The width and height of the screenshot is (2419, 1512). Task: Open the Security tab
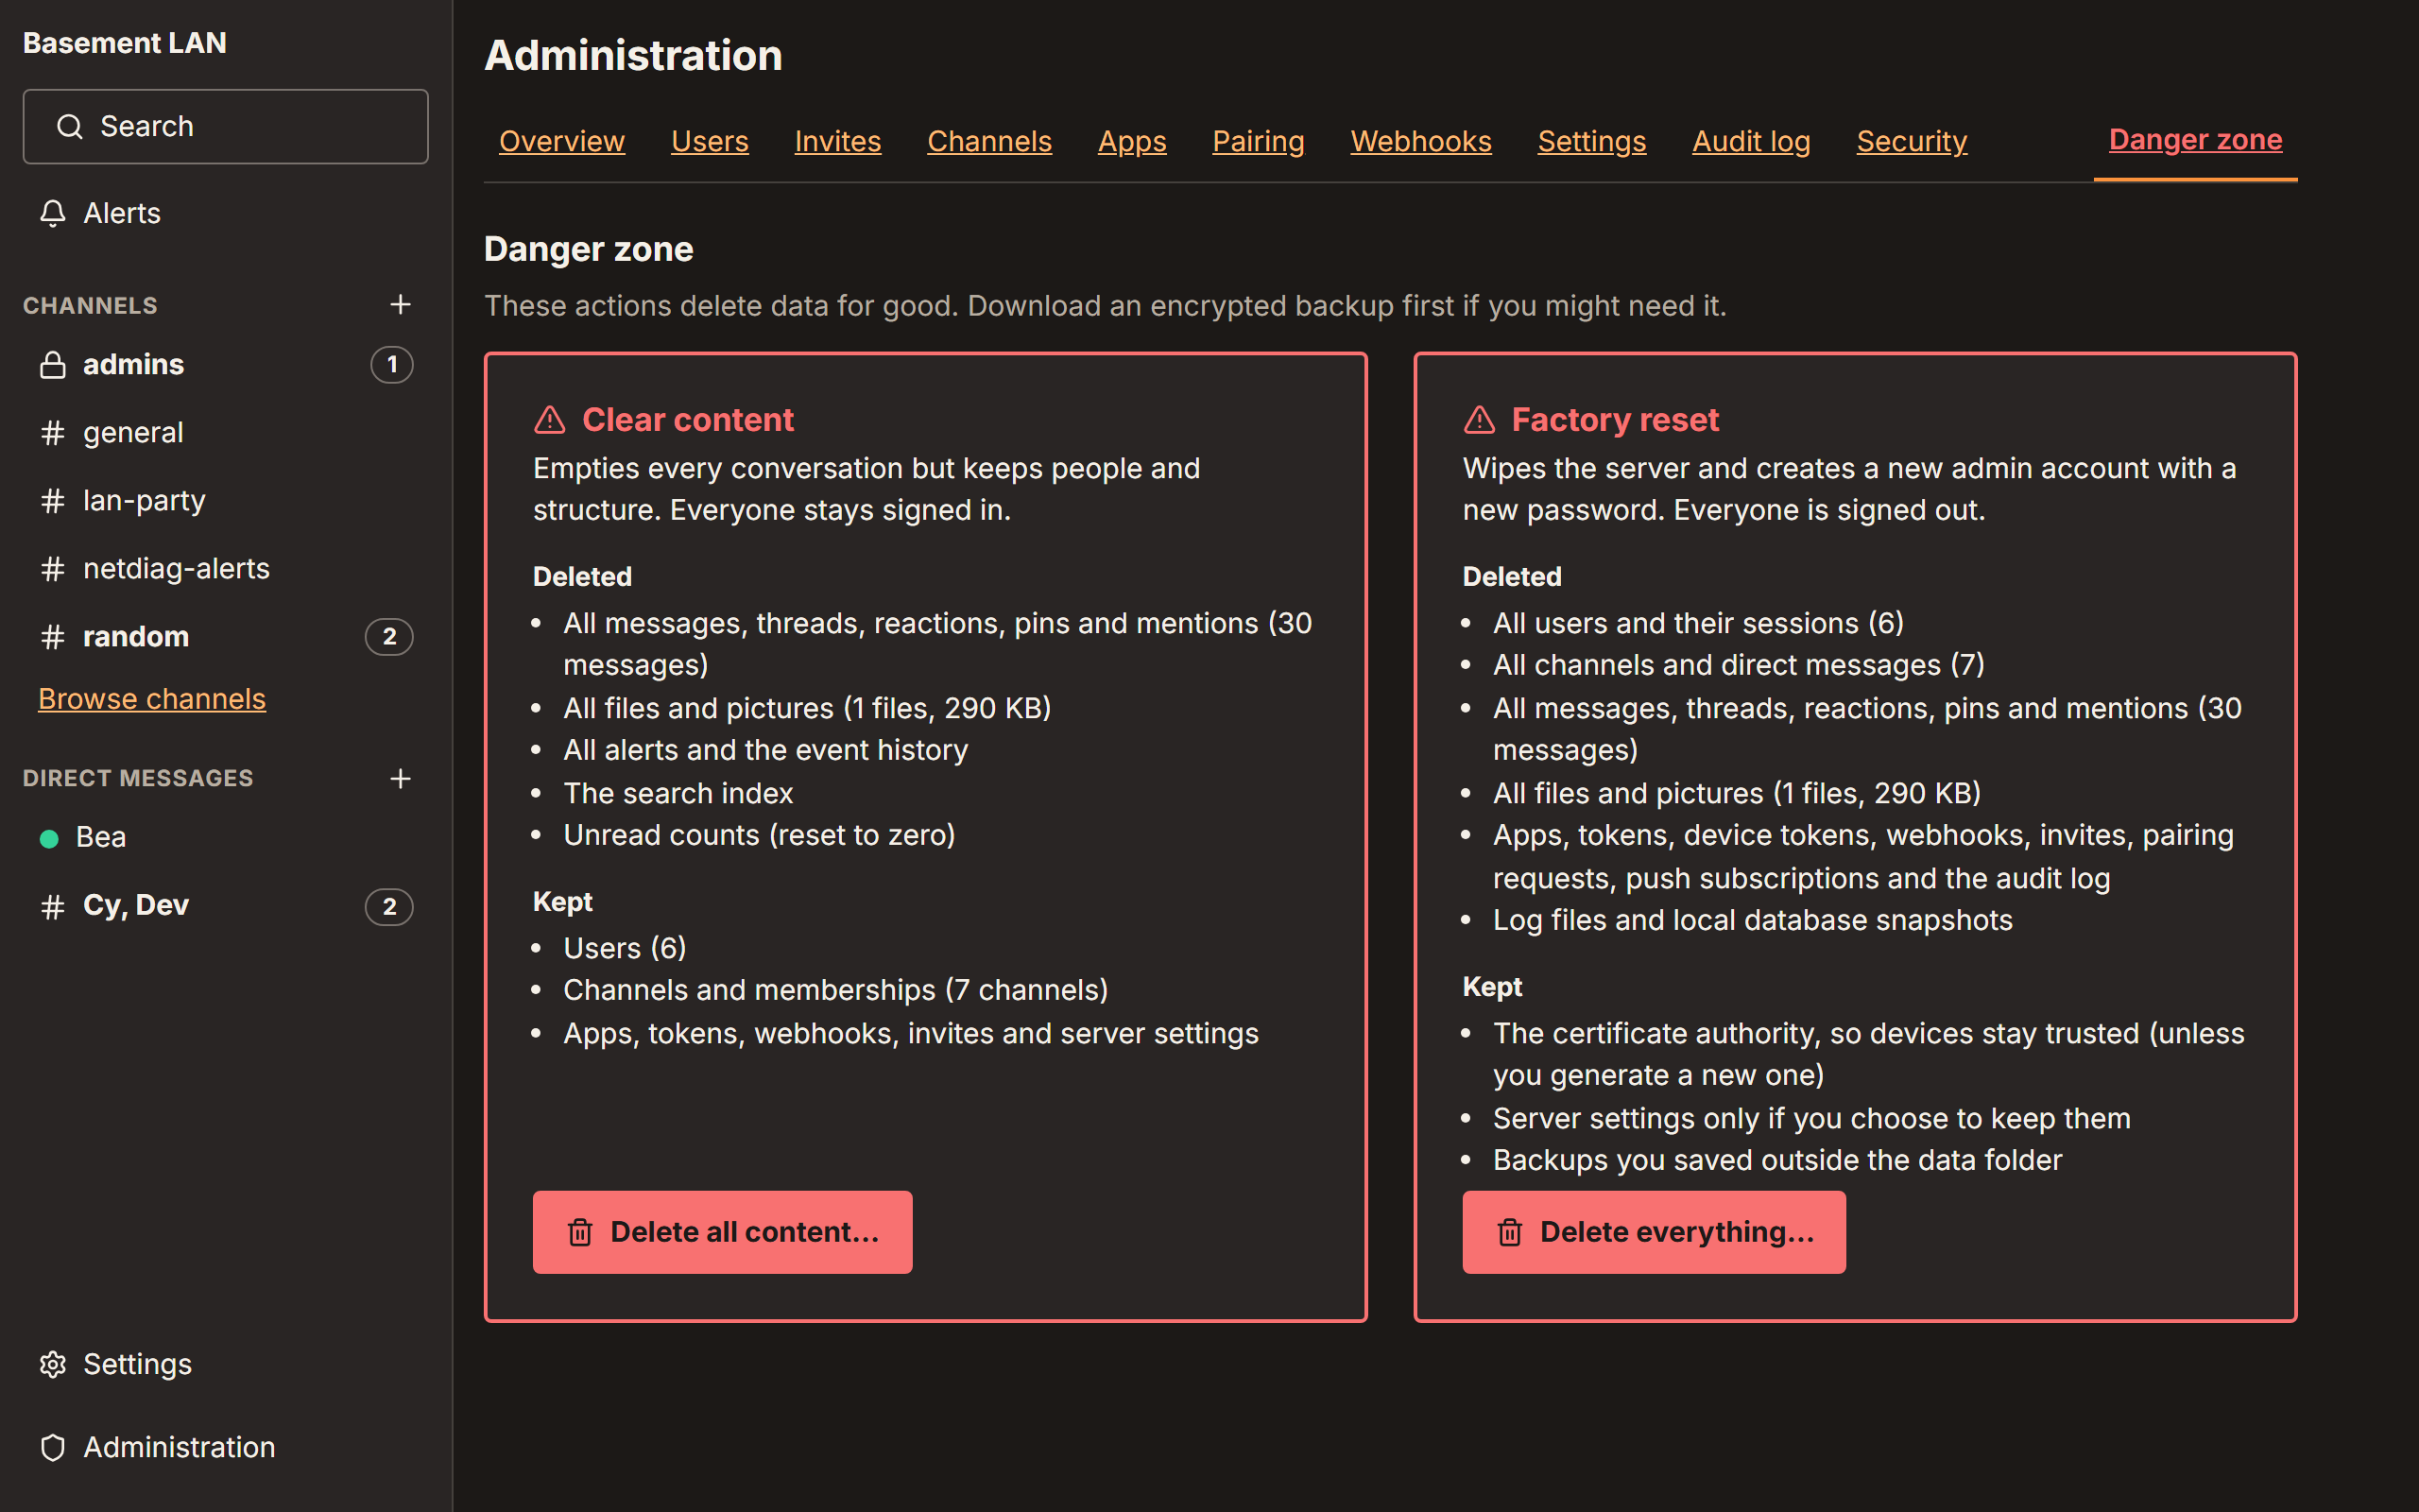point(1912,141)
